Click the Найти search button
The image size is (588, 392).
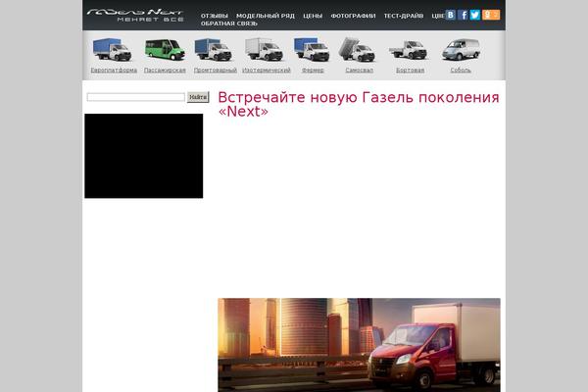(198, 97)
